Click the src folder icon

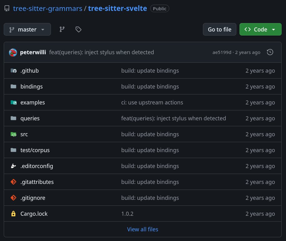click(13, 134)
